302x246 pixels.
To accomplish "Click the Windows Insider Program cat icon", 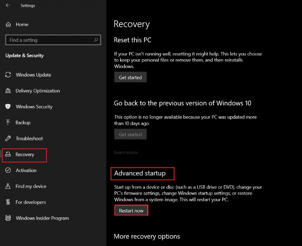I will pyautogui.click(x=8, y=218).
